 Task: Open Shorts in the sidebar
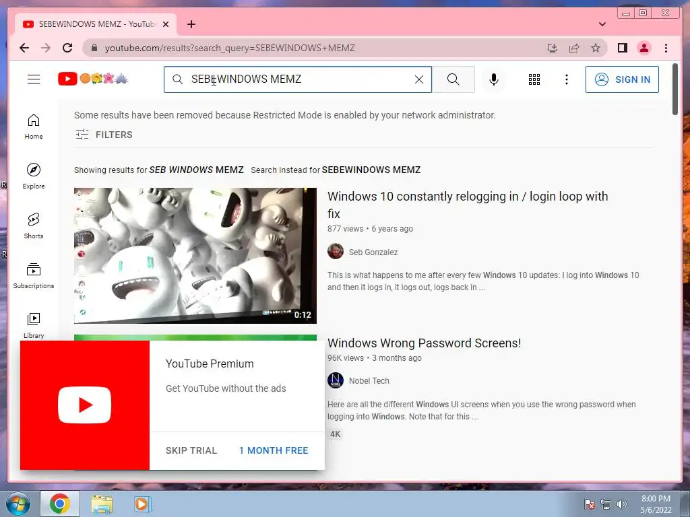pyautogui.click(x=34, y=226)
